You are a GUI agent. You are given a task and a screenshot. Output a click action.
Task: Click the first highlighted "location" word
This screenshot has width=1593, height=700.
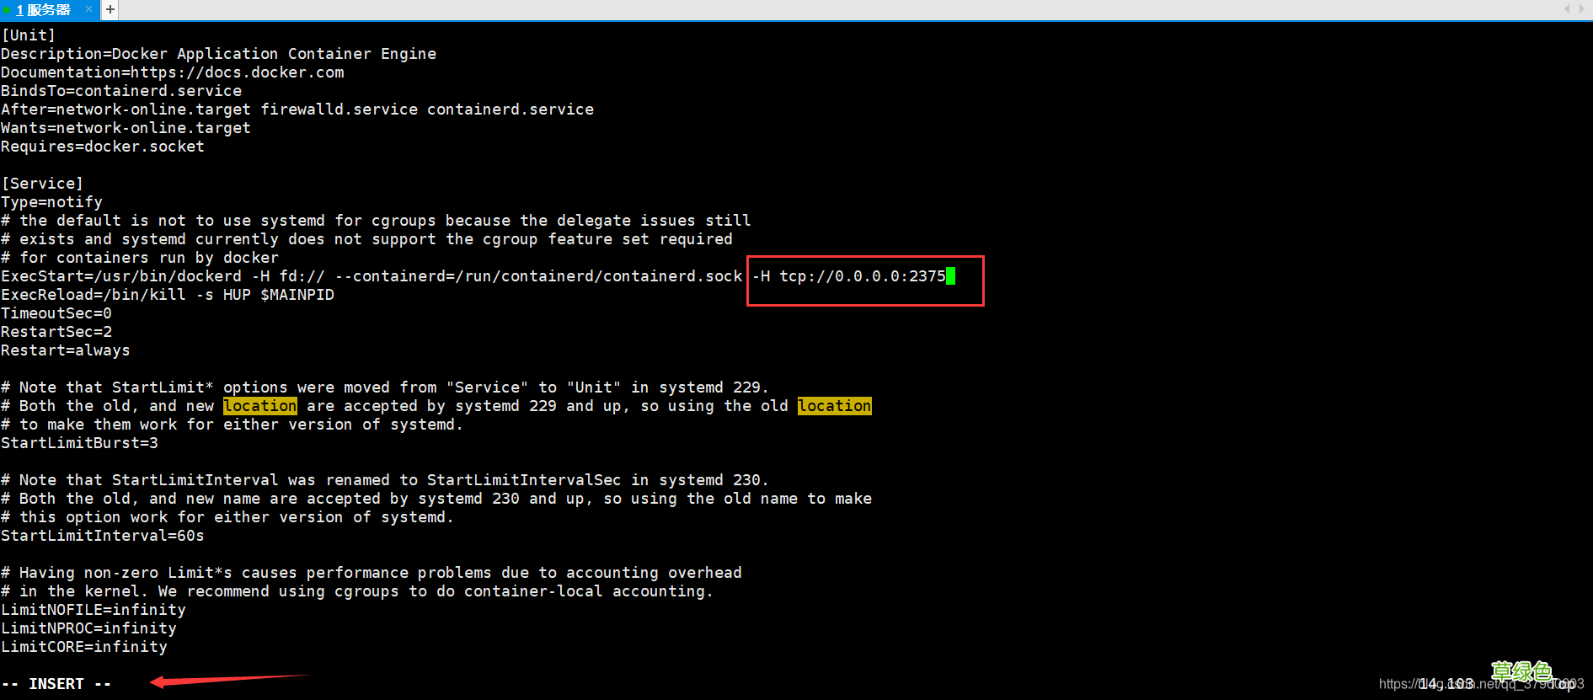pyautogui.click(x=259, y=406)
